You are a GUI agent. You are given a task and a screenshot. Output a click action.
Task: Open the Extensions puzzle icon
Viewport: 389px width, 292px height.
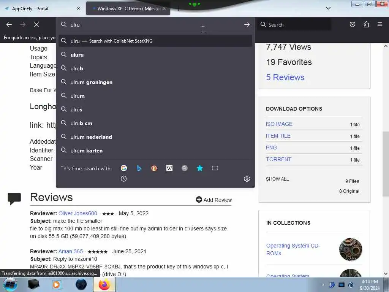(366, 24)
